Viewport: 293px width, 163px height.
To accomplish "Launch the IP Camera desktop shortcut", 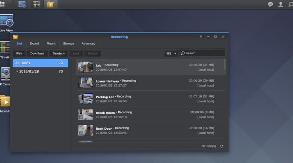I will (5, 76).
